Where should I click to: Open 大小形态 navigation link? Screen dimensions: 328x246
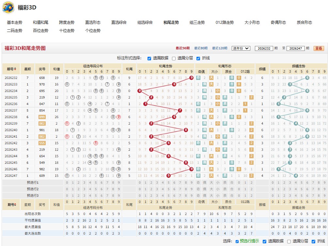click(x=252, y=23)
